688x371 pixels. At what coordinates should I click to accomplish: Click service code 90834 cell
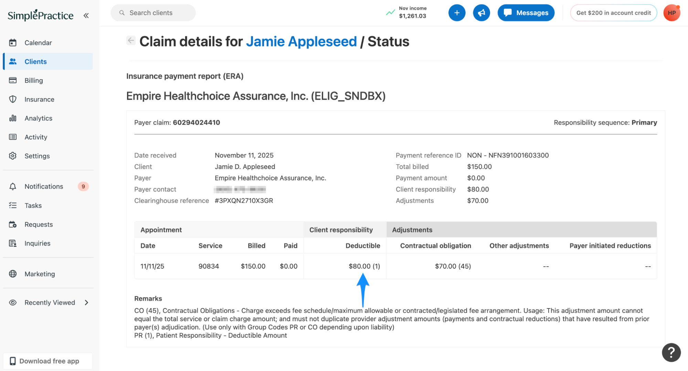point(209,266)
